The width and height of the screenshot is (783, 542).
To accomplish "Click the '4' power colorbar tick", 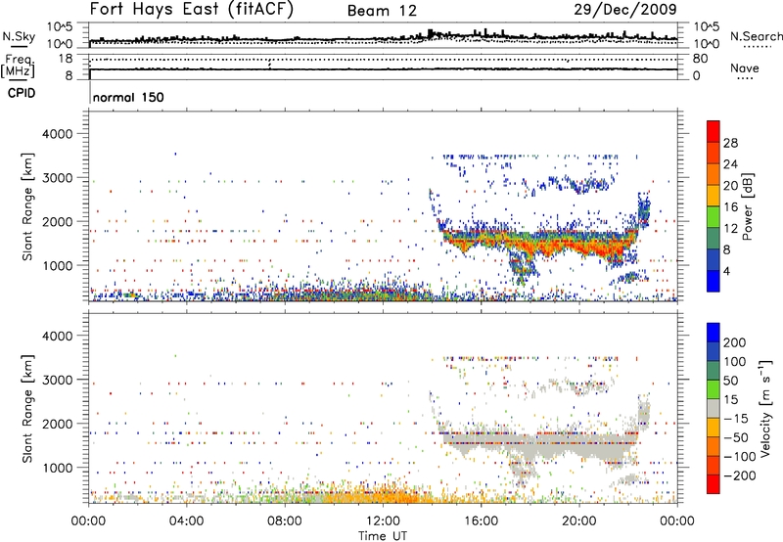I will [727, 271].
